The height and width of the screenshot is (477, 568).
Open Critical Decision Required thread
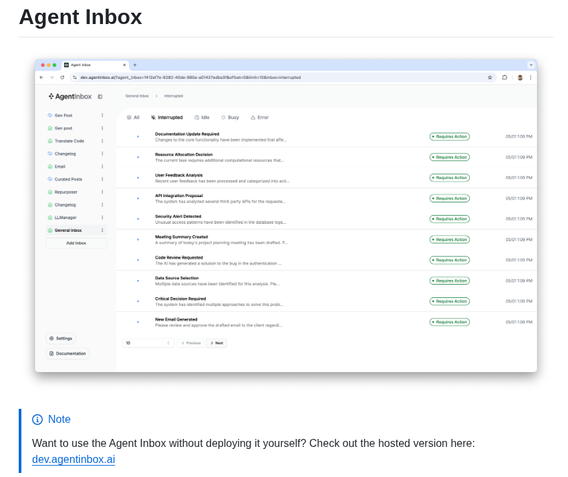327,301
